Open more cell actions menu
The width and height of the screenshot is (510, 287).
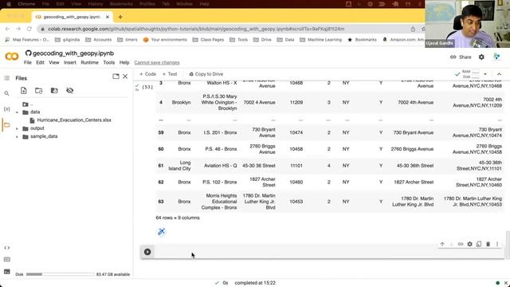[497, 244]
